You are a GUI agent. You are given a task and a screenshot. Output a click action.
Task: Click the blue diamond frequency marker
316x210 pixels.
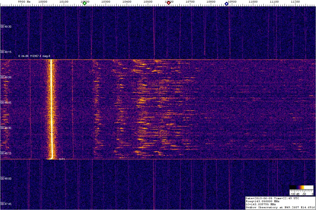226,4
